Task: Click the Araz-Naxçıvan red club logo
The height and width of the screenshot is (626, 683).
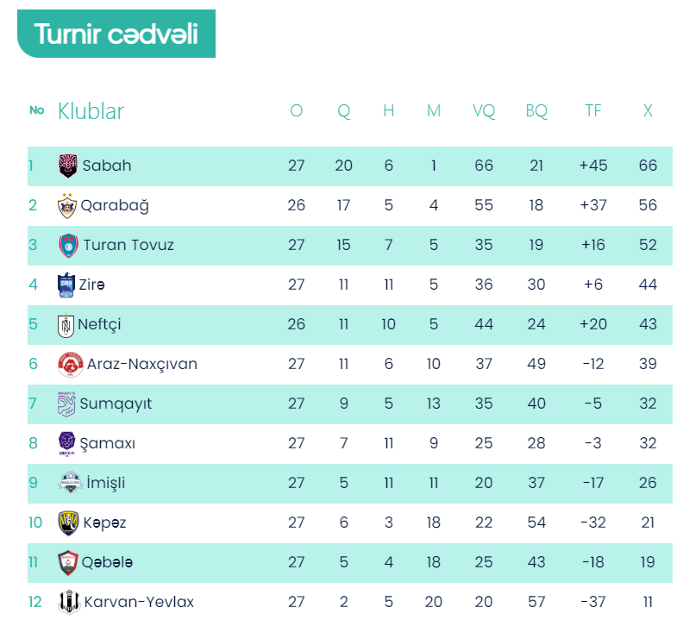Action: click(x=70, y=364)
